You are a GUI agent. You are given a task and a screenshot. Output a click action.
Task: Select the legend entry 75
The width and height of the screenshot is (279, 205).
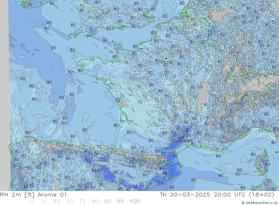(x=82, y=201)
